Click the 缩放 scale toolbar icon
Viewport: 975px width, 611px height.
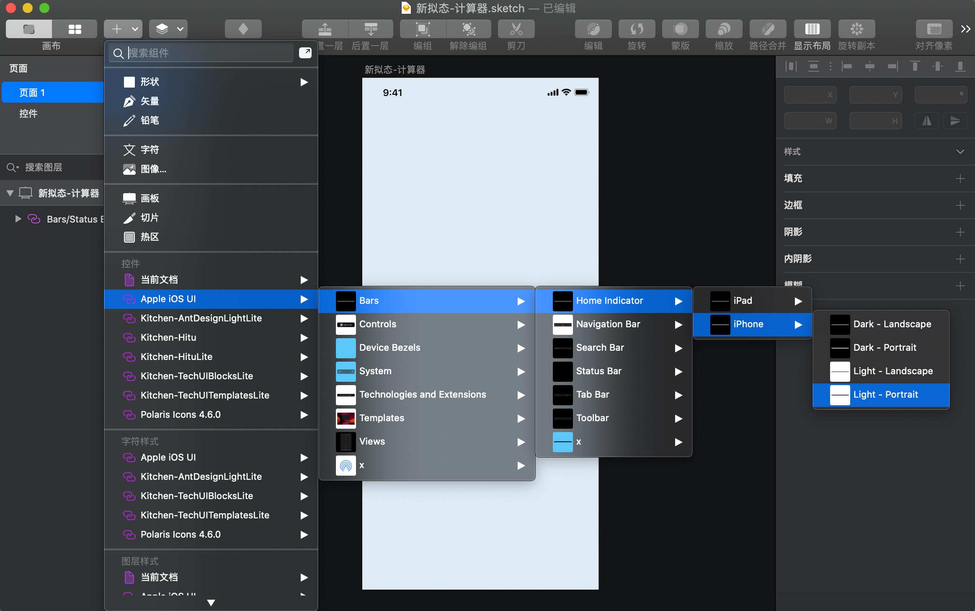coord(724,29)
